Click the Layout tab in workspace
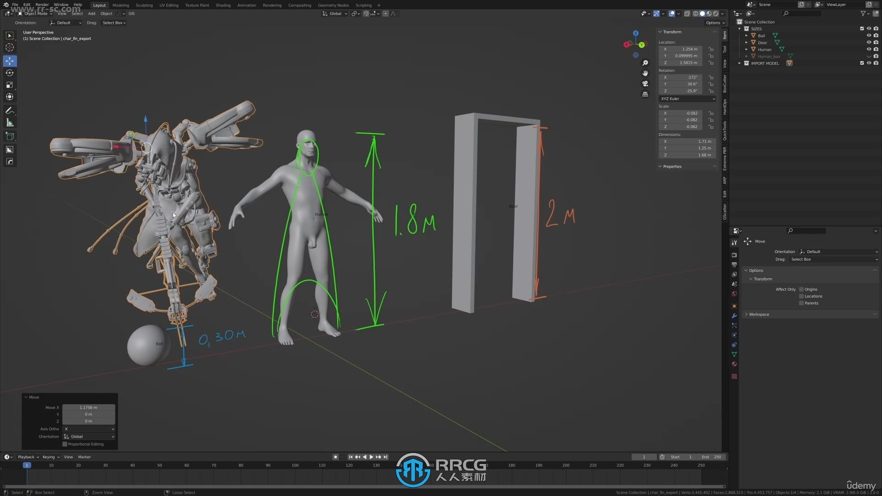 point(99,5)
